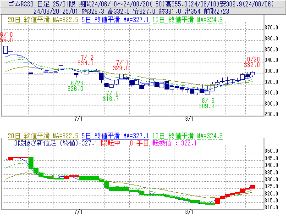Click the red '7/11 329.0' peak label
The height and width of the screenshot is (218, 286).
[121, 65]
